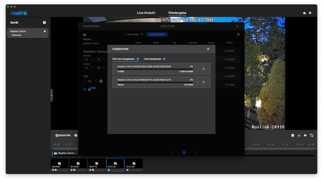The image size is (323, 181).
Task: Go to the next results page
Action: click(x=190, y=152)
